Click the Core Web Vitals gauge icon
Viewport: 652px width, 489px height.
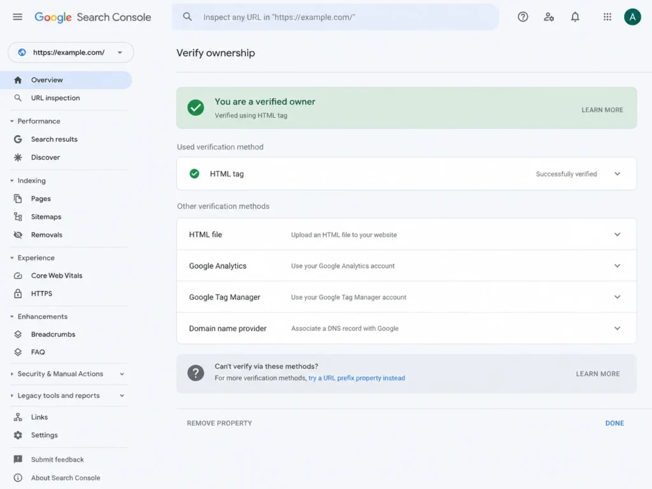(18, 276)
